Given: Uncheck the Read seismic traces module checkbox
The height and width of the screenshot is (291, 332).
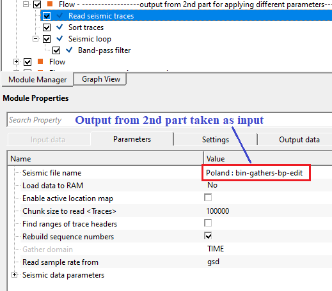Looking at the screenshot, I should pos(47,16).
